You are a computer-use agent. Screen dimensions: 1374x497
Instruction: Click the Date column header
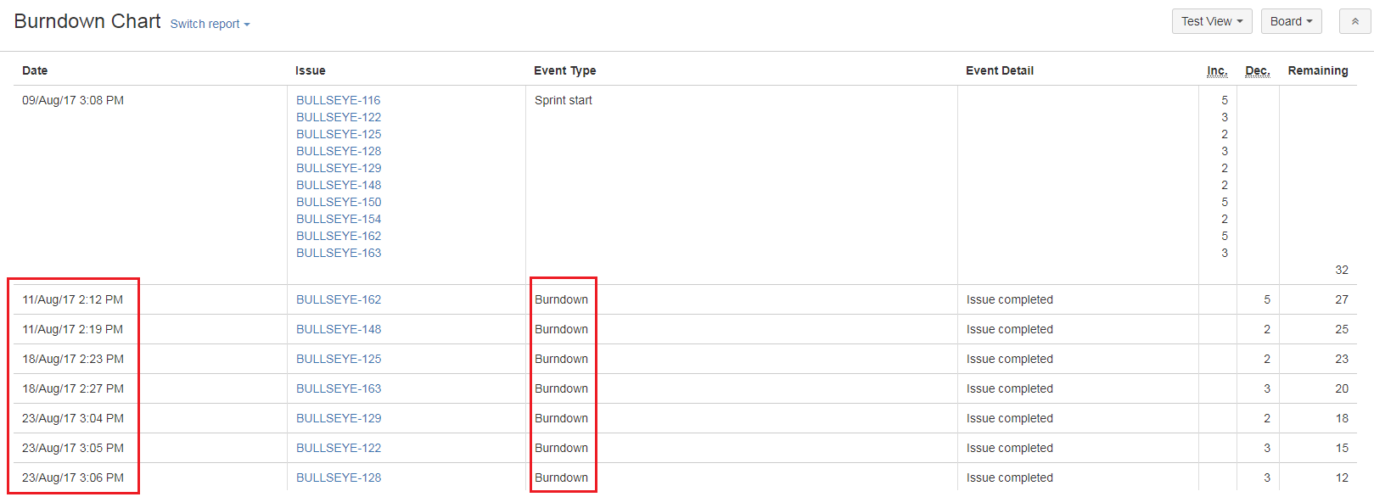click(35, 70)
